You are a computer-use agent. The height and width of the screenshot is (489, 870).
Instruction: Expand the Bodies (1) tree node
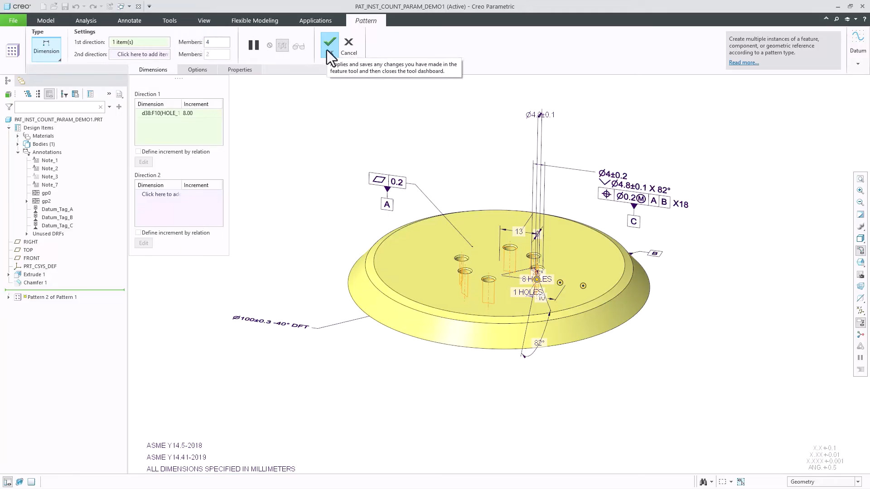[18, 144]
